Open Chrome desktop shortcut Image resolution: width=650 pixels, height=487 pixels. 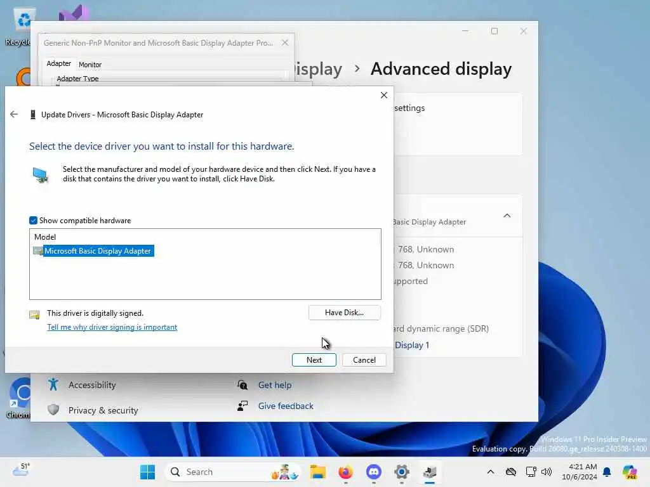pos(18,398)
